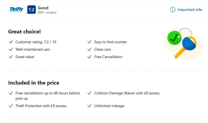Click the checkmark beside Well-maintained cars

click(x=11, y=49)
